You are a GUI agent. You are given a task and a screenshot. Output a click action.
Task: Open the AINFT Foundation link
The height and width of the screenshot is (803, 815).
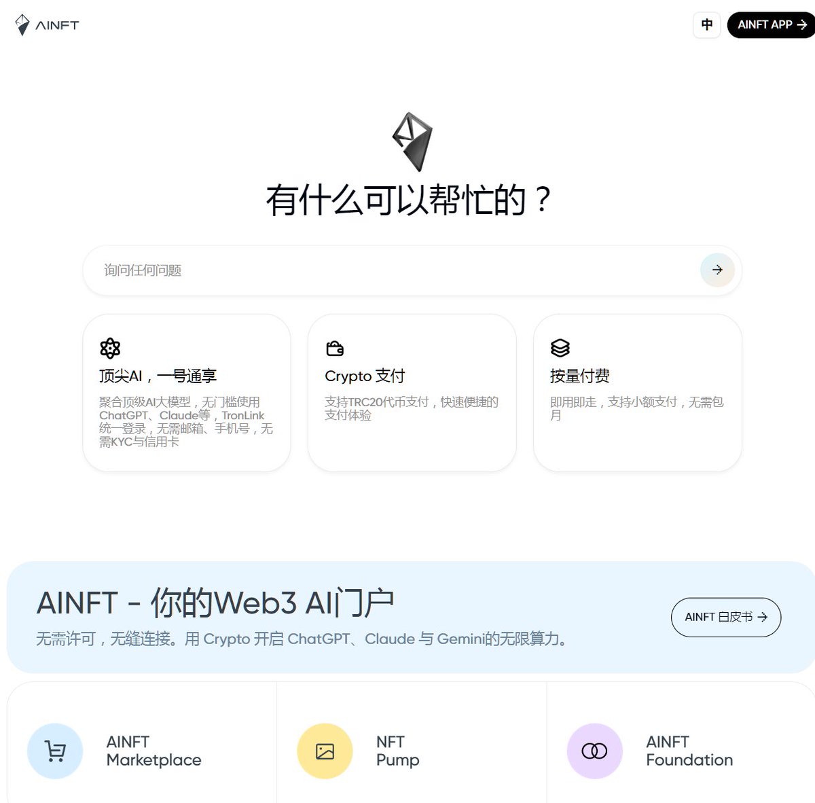coord(689,751)
